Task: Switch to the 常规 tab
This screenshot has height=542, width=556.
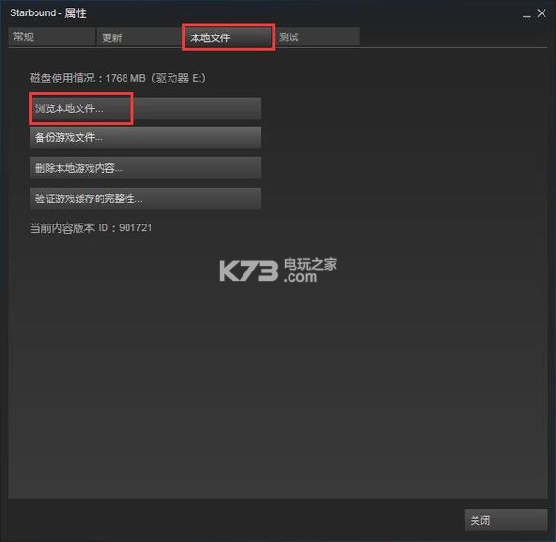Action: [52, 36]
